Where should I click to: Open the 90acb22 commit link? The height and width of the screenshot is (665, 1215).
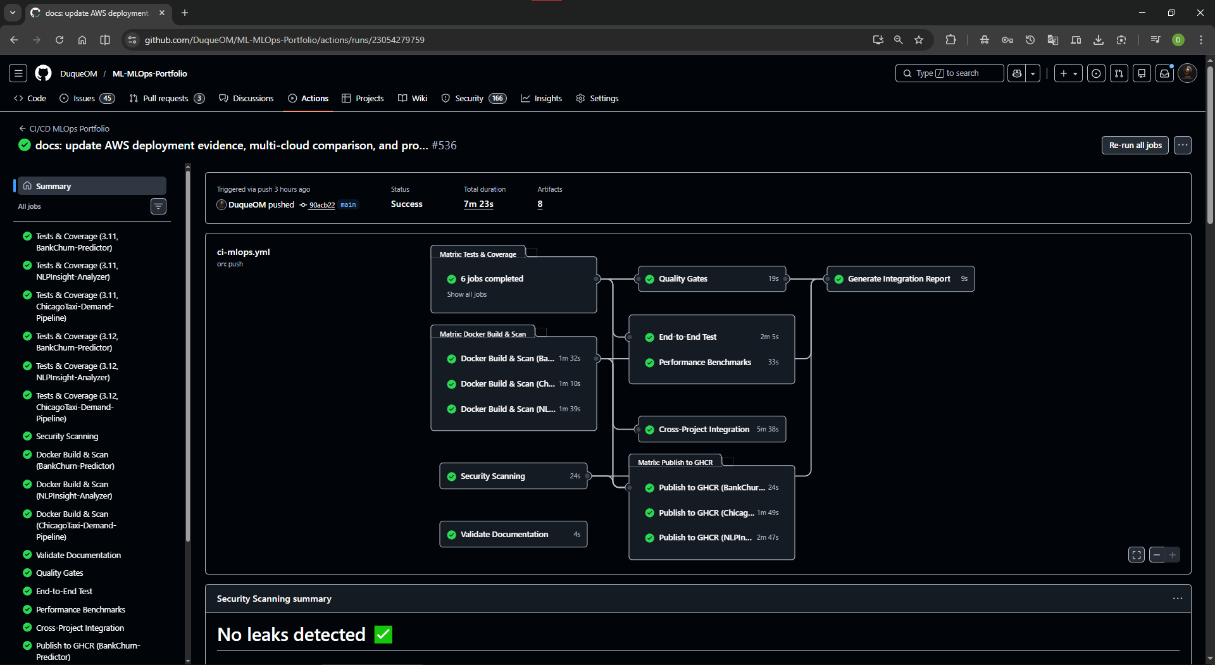click(321, 205)
